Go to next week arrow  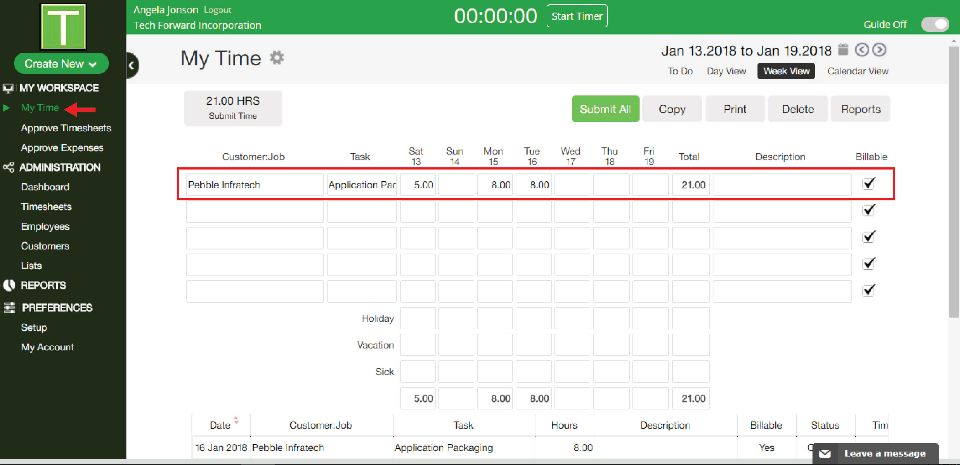[879, 50]
